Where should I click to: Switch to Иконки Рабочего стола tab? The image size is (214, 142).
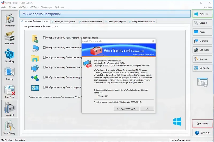(x=35, y=21)
